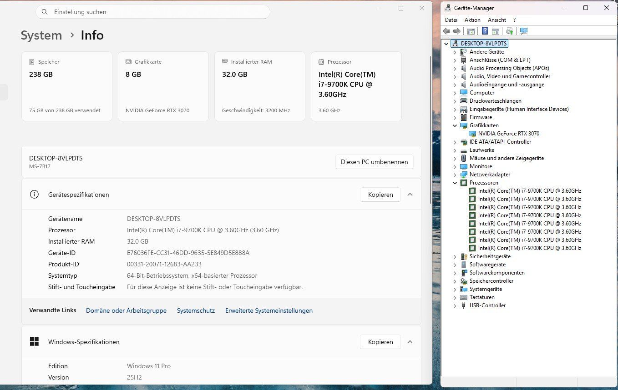Image resolution: width=618 pixels, height=390 pixels.
Task: Collapse the Gerätespezifikationen section chevron
Action: tap(410, 195)
